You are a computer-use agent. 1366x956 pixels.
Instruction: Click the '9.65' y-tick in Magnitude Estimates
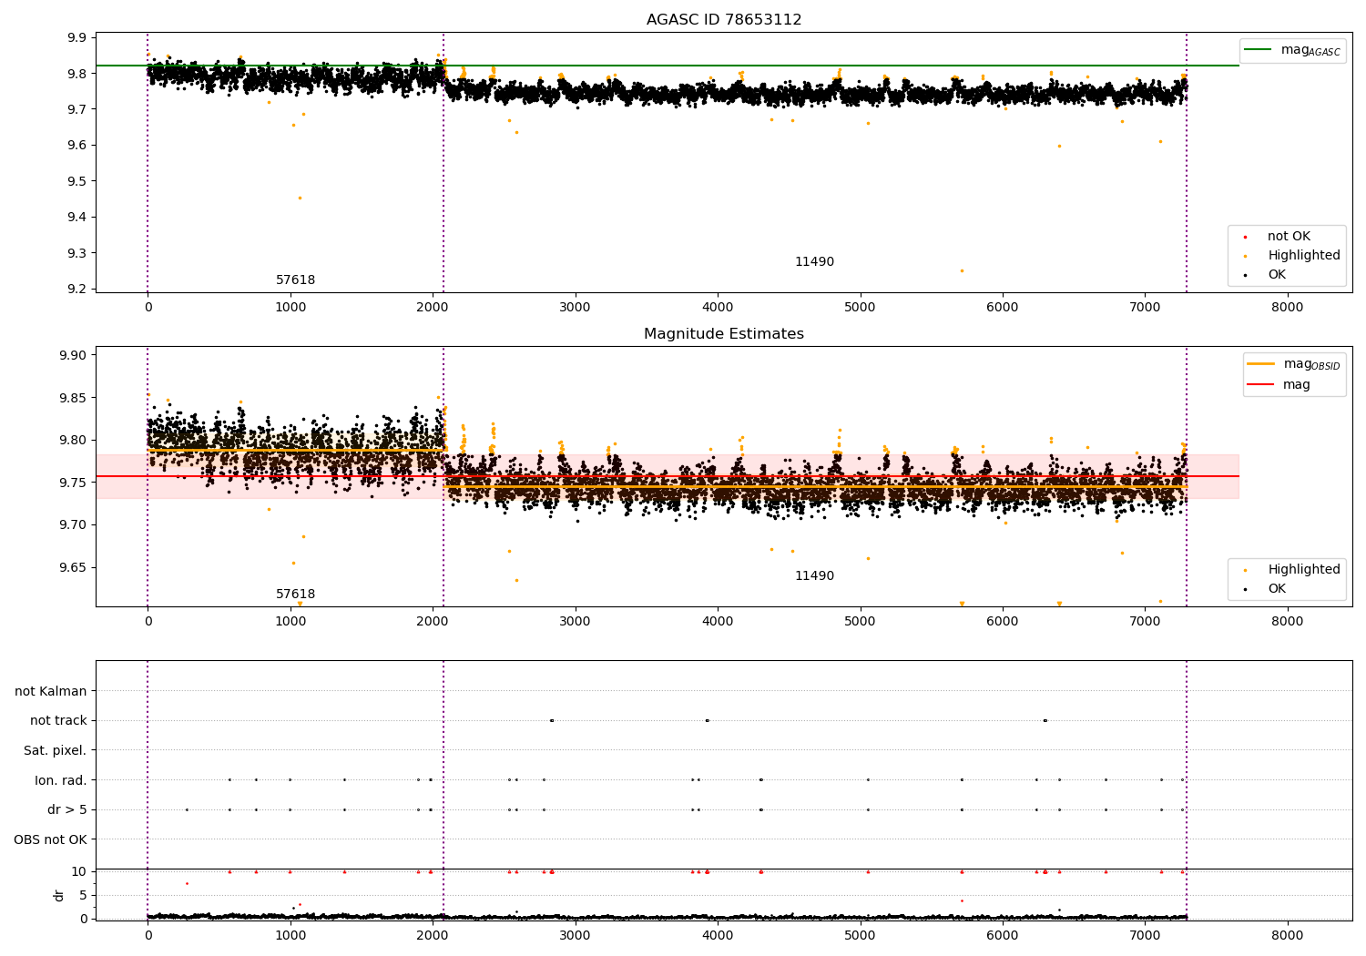pos(73,567)
